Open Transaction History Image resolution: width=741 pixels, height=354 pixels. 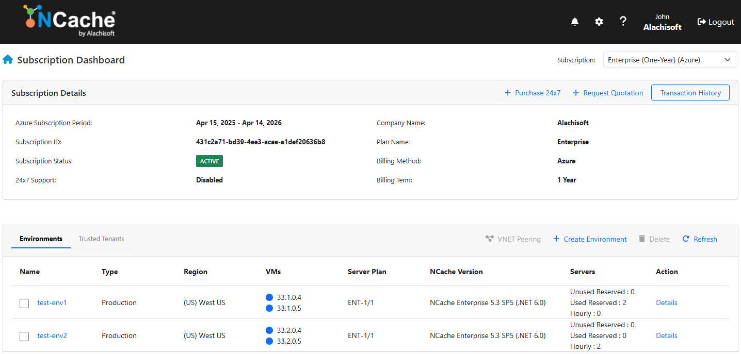pos(690,93)
